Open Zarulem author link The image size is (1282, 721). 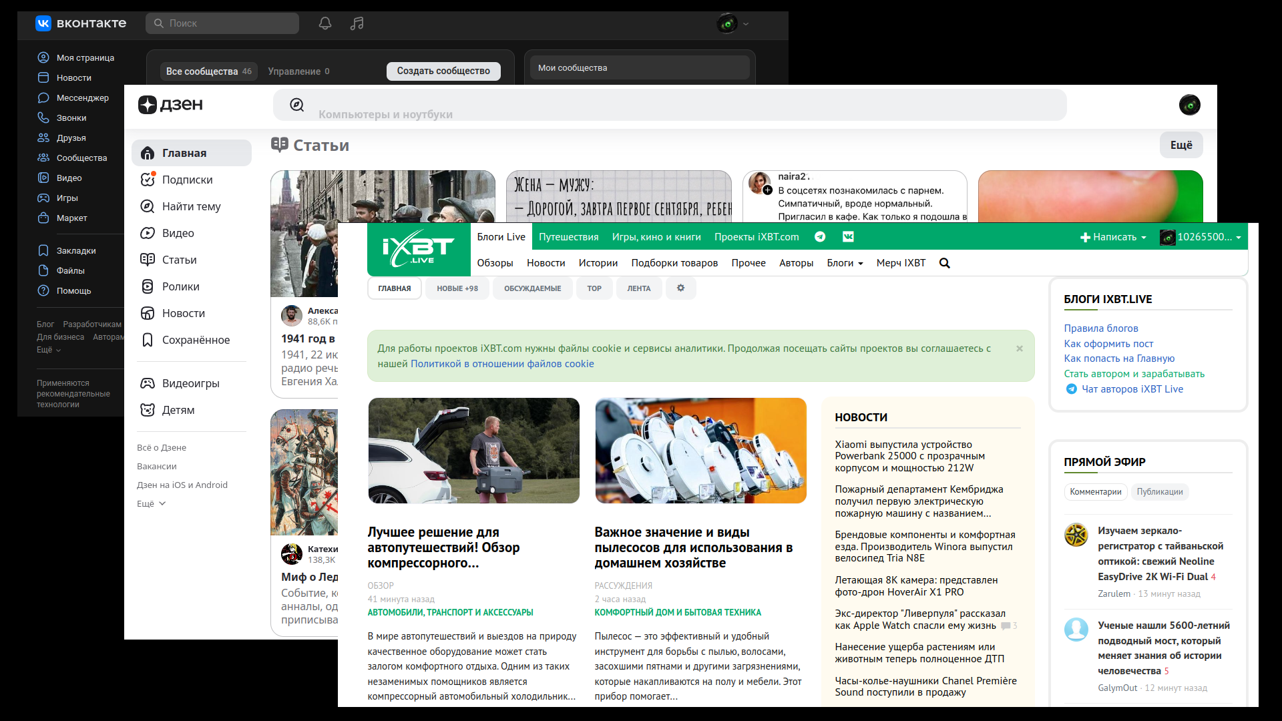coord(1114,593)
